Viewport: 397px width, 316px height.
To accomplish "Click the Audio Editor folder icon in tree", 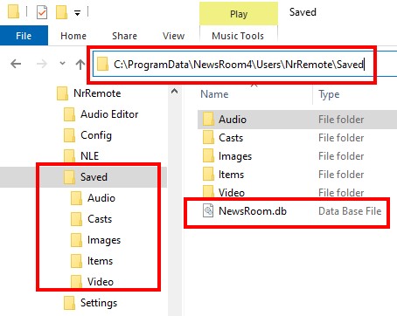I will [69, 114].
